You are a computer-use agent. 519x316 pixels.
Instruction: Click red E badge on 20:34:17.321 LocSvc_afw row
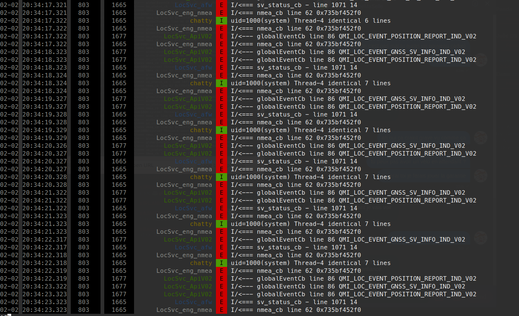pyautogui.click(x=221, y=5)
